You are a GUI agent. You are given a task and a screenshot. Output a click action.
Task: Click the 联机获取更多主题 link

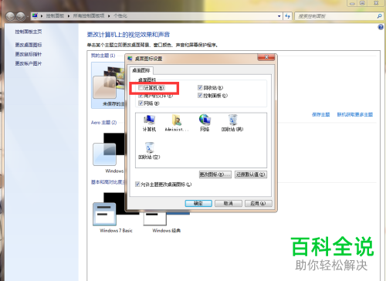pos(355,114)
